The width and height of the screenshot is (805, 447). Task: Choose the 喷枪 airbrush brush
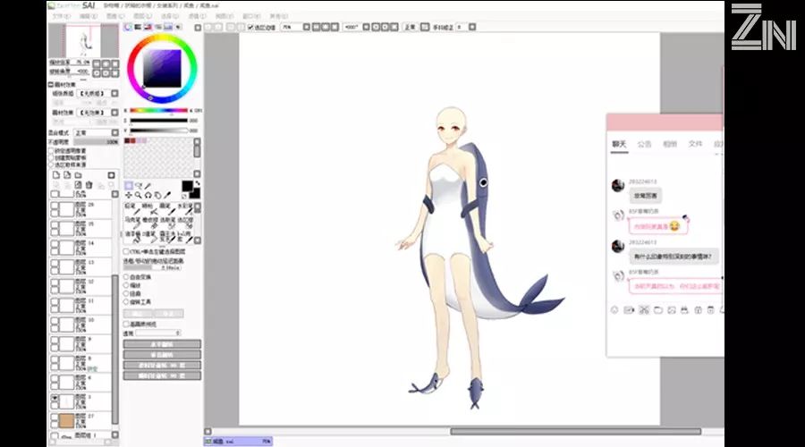coord(148,208)
